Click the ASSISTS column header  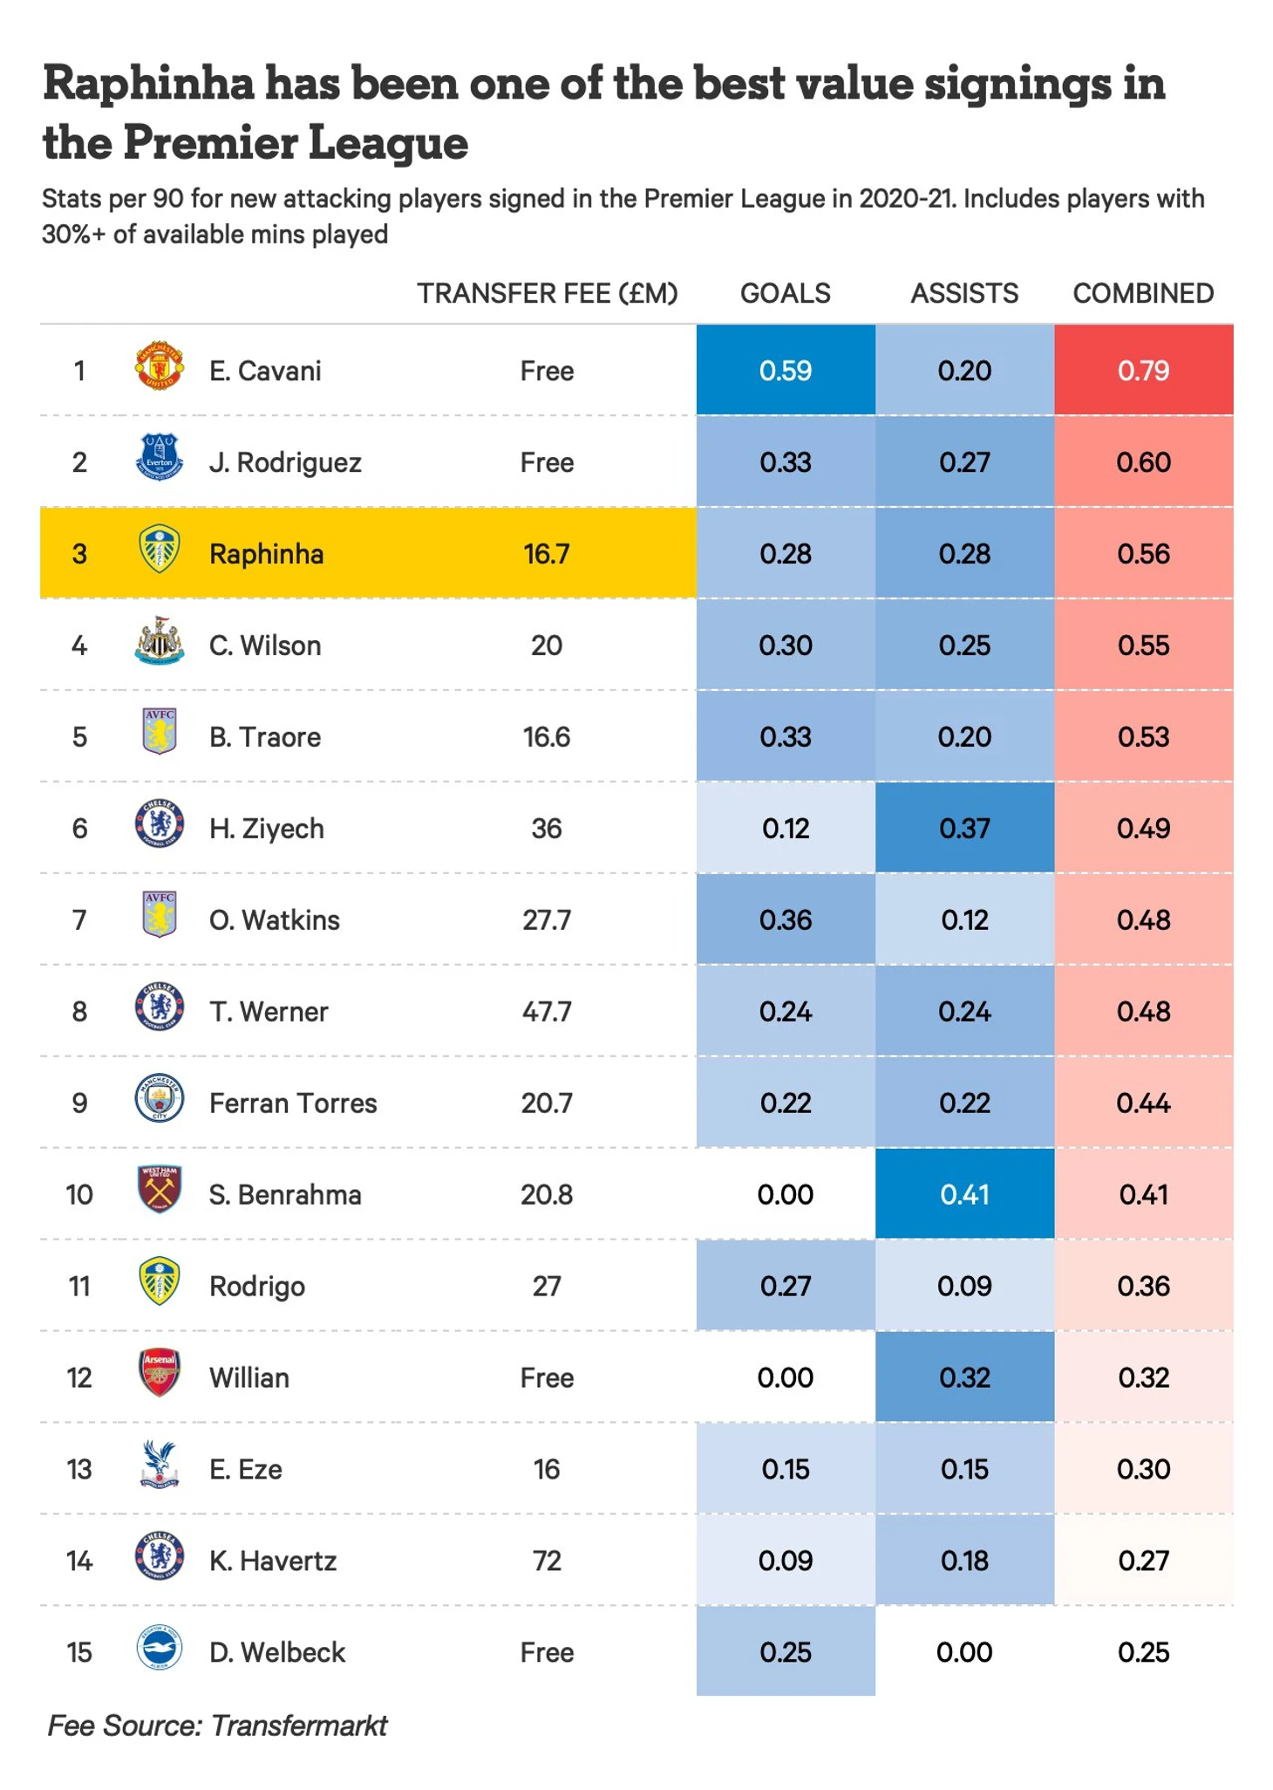[x=964, y=293]
